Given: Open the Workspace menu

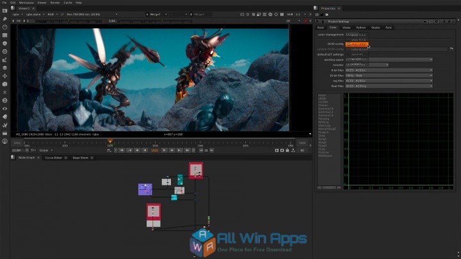Looking at the screenshot, I should pyautogui.click(x=26, y=3).
